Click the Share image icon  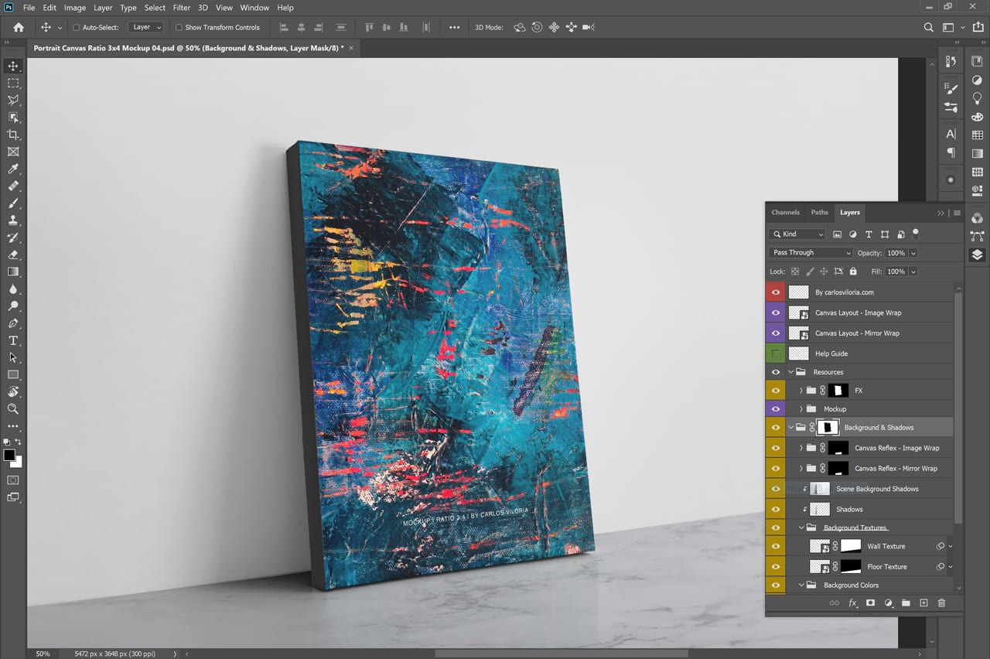[978, 27]
